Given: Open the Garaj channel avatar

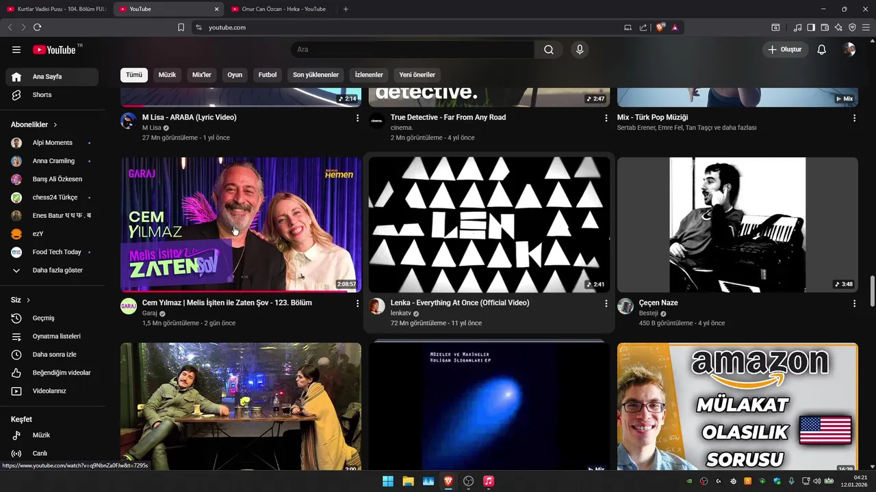Looking at the screenshot, I should 129,306.
